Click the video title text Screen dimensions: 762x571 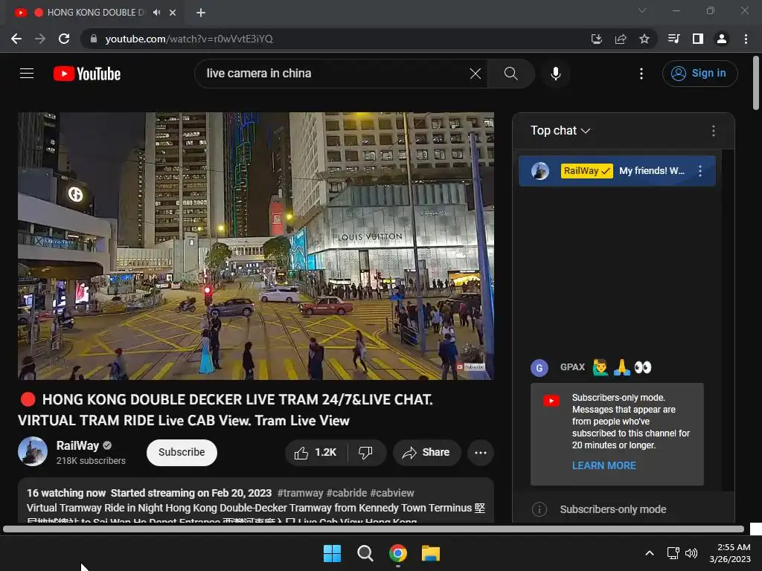[x=225, y=410]
